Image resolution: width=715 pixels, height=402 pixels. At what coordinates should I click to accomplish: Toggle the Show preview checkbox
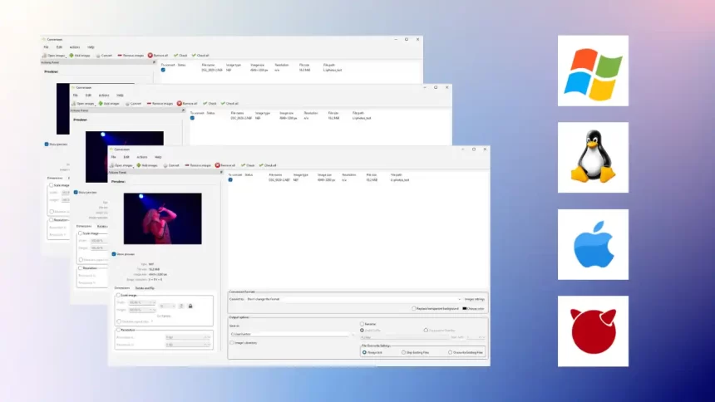coord(115,254)
